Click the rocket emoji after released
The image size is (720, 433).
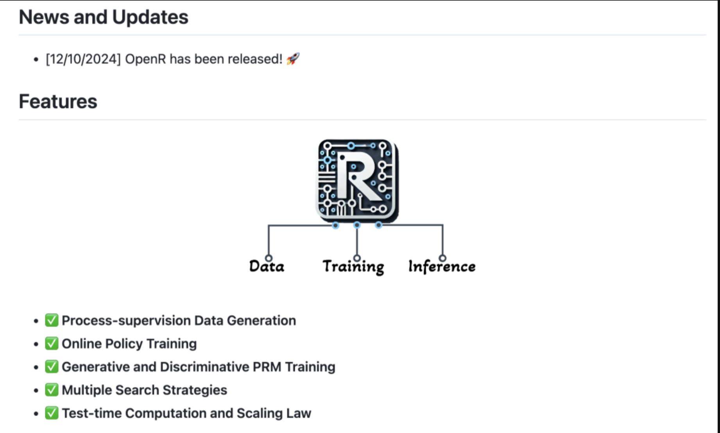pos(293,59)
